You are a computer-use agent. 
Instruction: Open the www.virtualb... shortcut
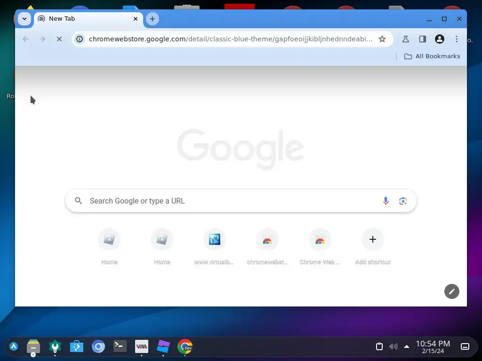[214, 247]
